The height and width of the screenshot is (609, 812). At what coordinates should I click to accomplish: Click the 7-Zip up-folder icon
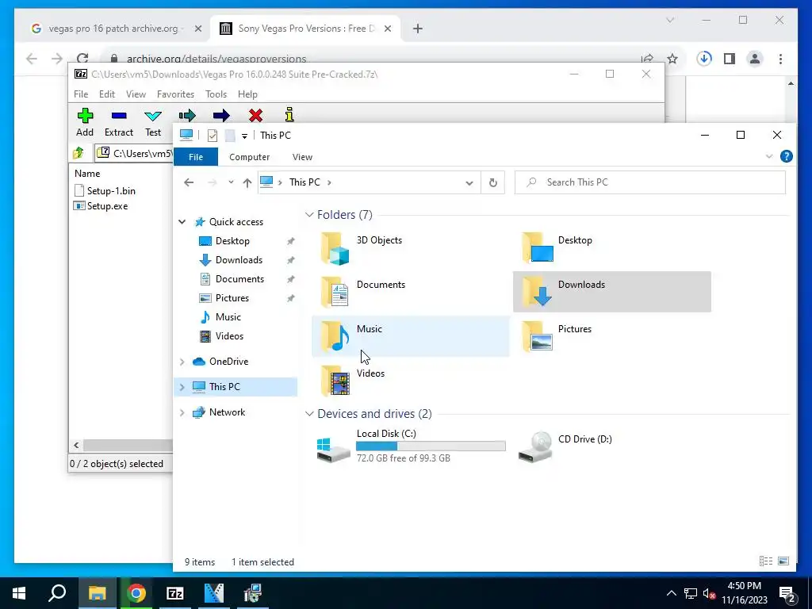(x=79, y=153)
